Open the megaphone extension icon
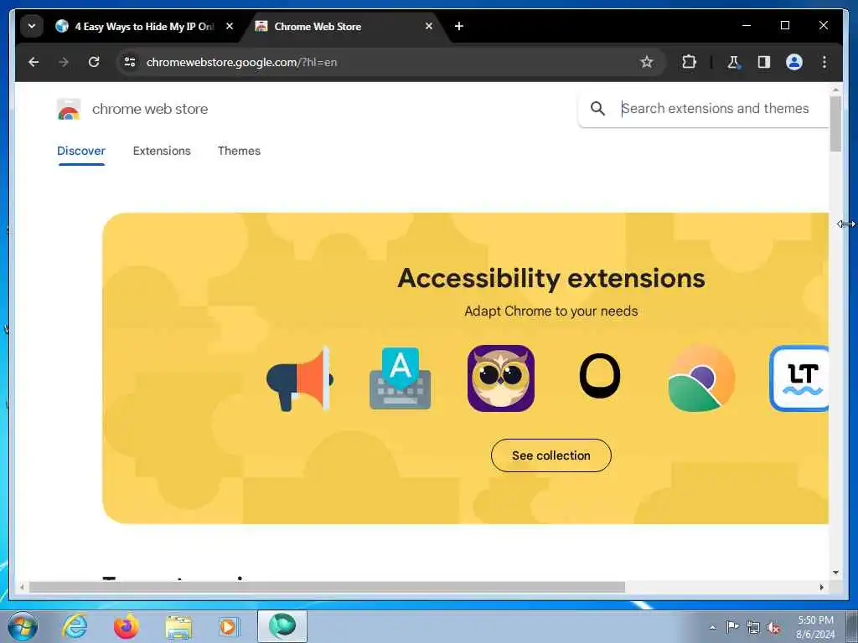 click(x=300, y=378)
